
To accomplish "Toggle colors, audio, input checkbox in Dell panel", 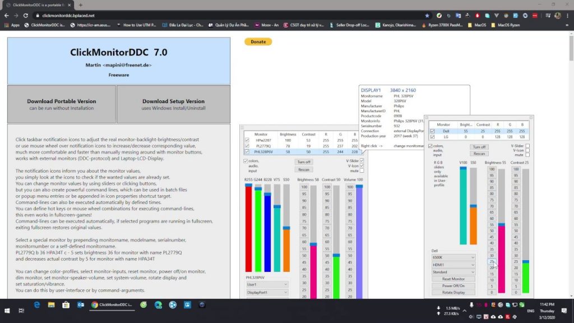I will [430, 146].
